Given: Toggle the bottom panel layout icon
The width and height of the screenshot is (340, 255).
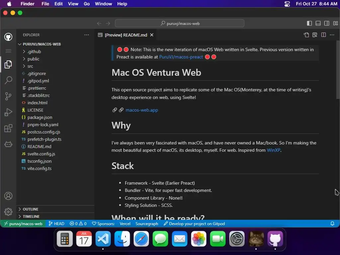Looking at the screenshot, I should (318, 24).
